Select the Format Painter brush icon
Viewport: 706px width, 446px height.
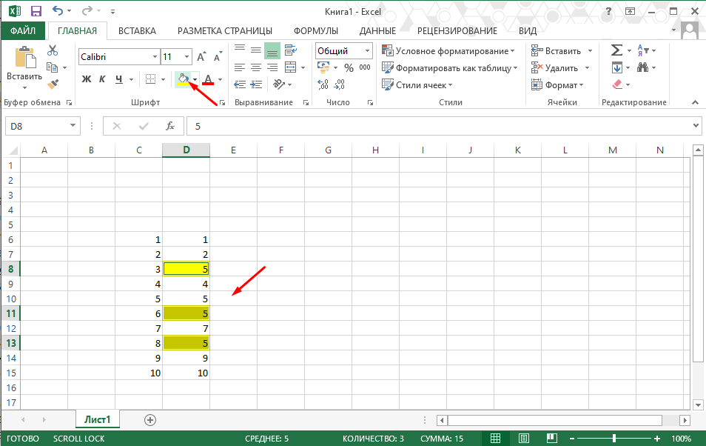coord(53,84)
